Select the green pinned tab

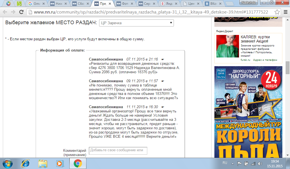(19, 3)
